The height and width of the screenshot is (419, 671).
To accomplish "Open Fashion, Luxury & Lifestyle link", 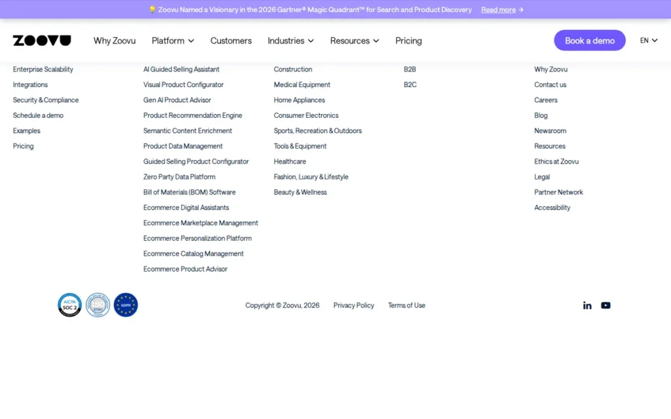I will (311, 177).
